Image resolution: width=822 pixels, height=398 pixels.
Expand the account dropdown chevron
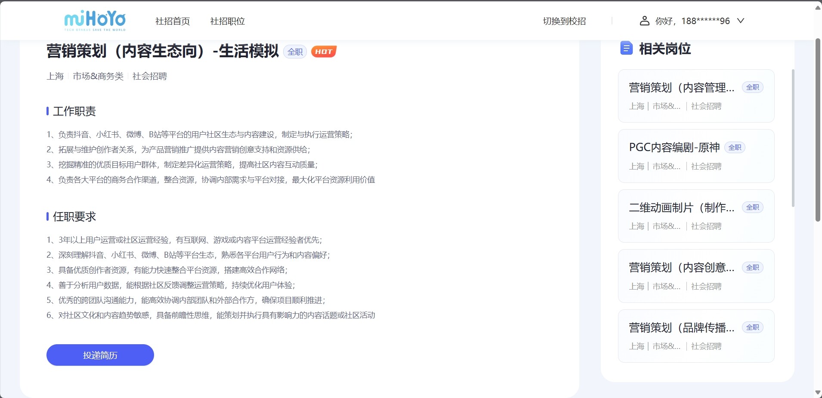[x=741, y=21]
